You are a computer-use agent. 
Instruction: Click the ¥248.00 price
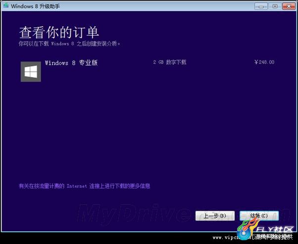[264, 62]
